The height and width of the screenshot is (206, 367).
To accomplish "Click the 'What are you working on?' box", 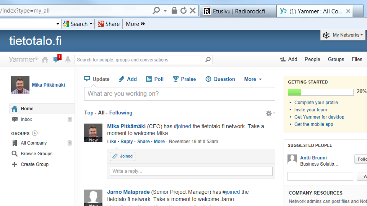I will [x=180, y=94].
